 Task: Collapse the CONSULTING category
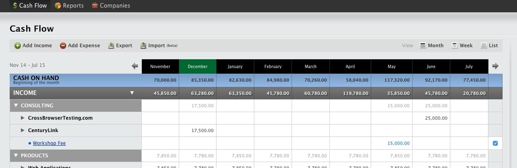pyautogui.click(x=16, y=105)
